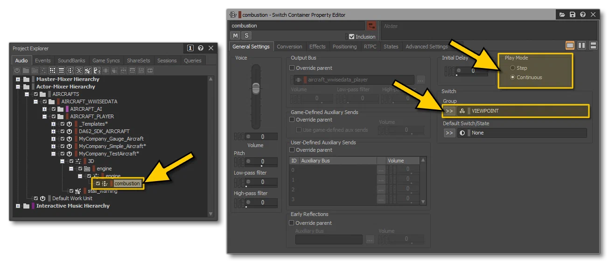
Task: Collapse the AIRCRAFT_PLAYER folder
Action: [x=45, y=116]
